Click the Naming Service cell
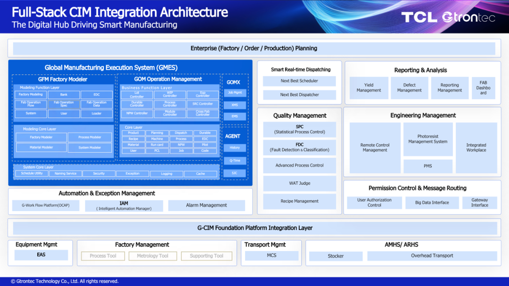 (66, 174)
